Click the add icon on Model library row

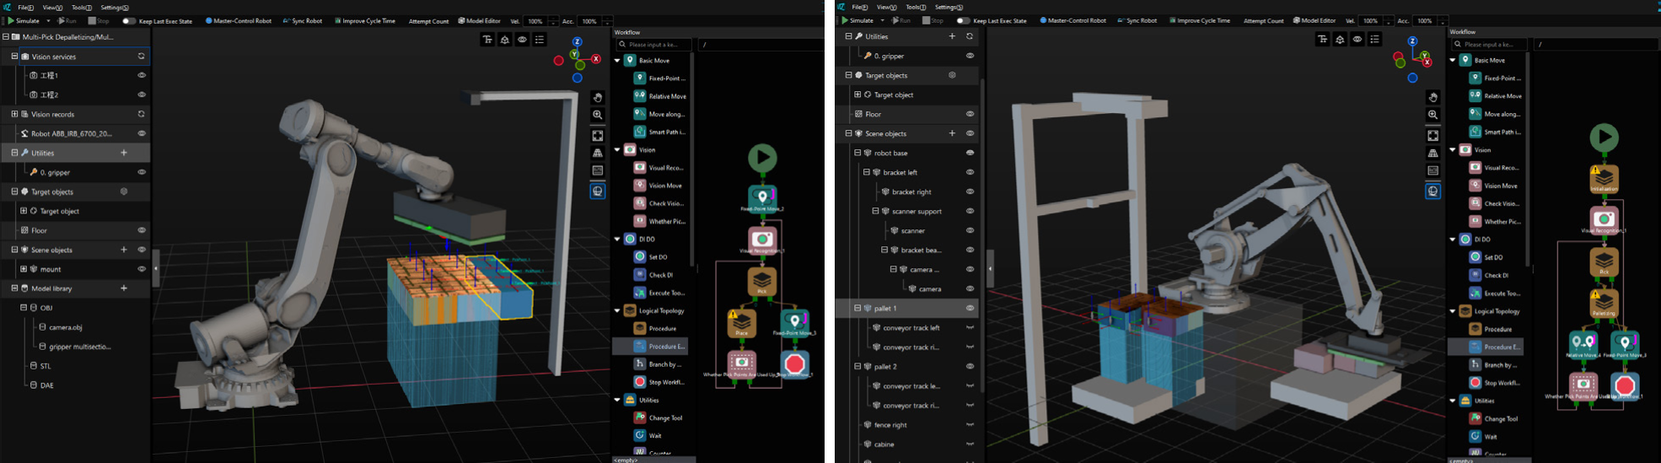[x=124, y=288]
